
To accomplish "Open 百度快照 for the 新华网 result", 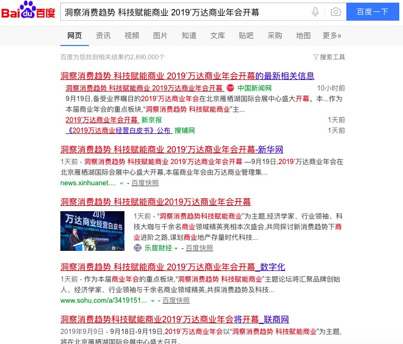I will tap(145, 183).
